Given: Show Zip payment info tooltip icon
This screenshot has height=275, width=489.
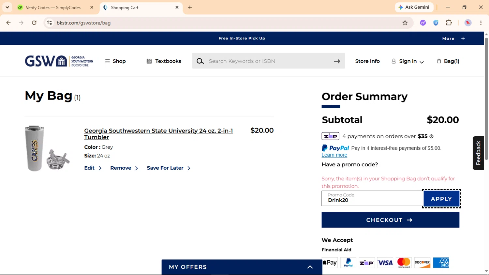Looking at the screenshot, I should click(431, 136).
